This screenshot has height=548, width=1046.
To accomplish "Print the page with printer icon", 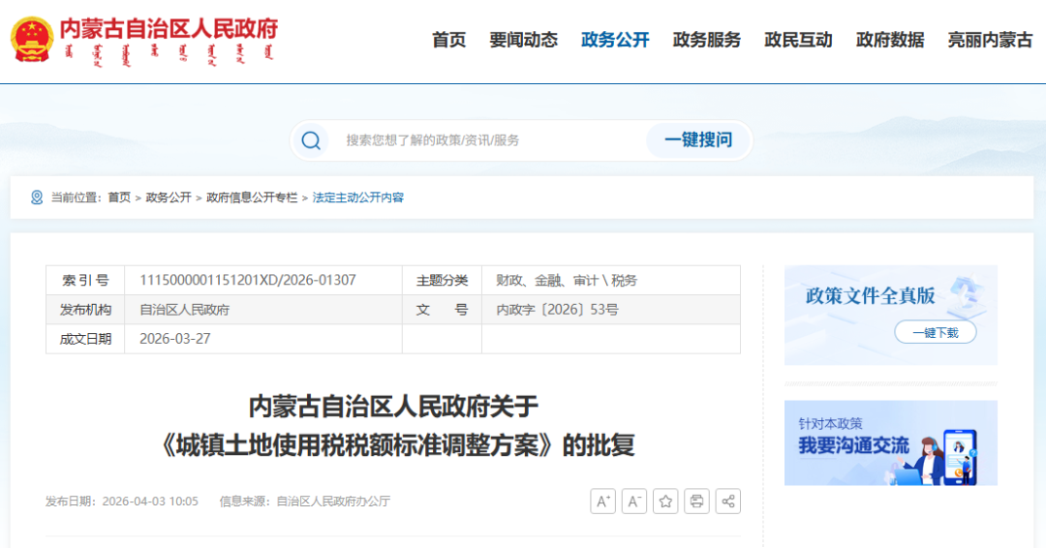I will tap(697, 502).
